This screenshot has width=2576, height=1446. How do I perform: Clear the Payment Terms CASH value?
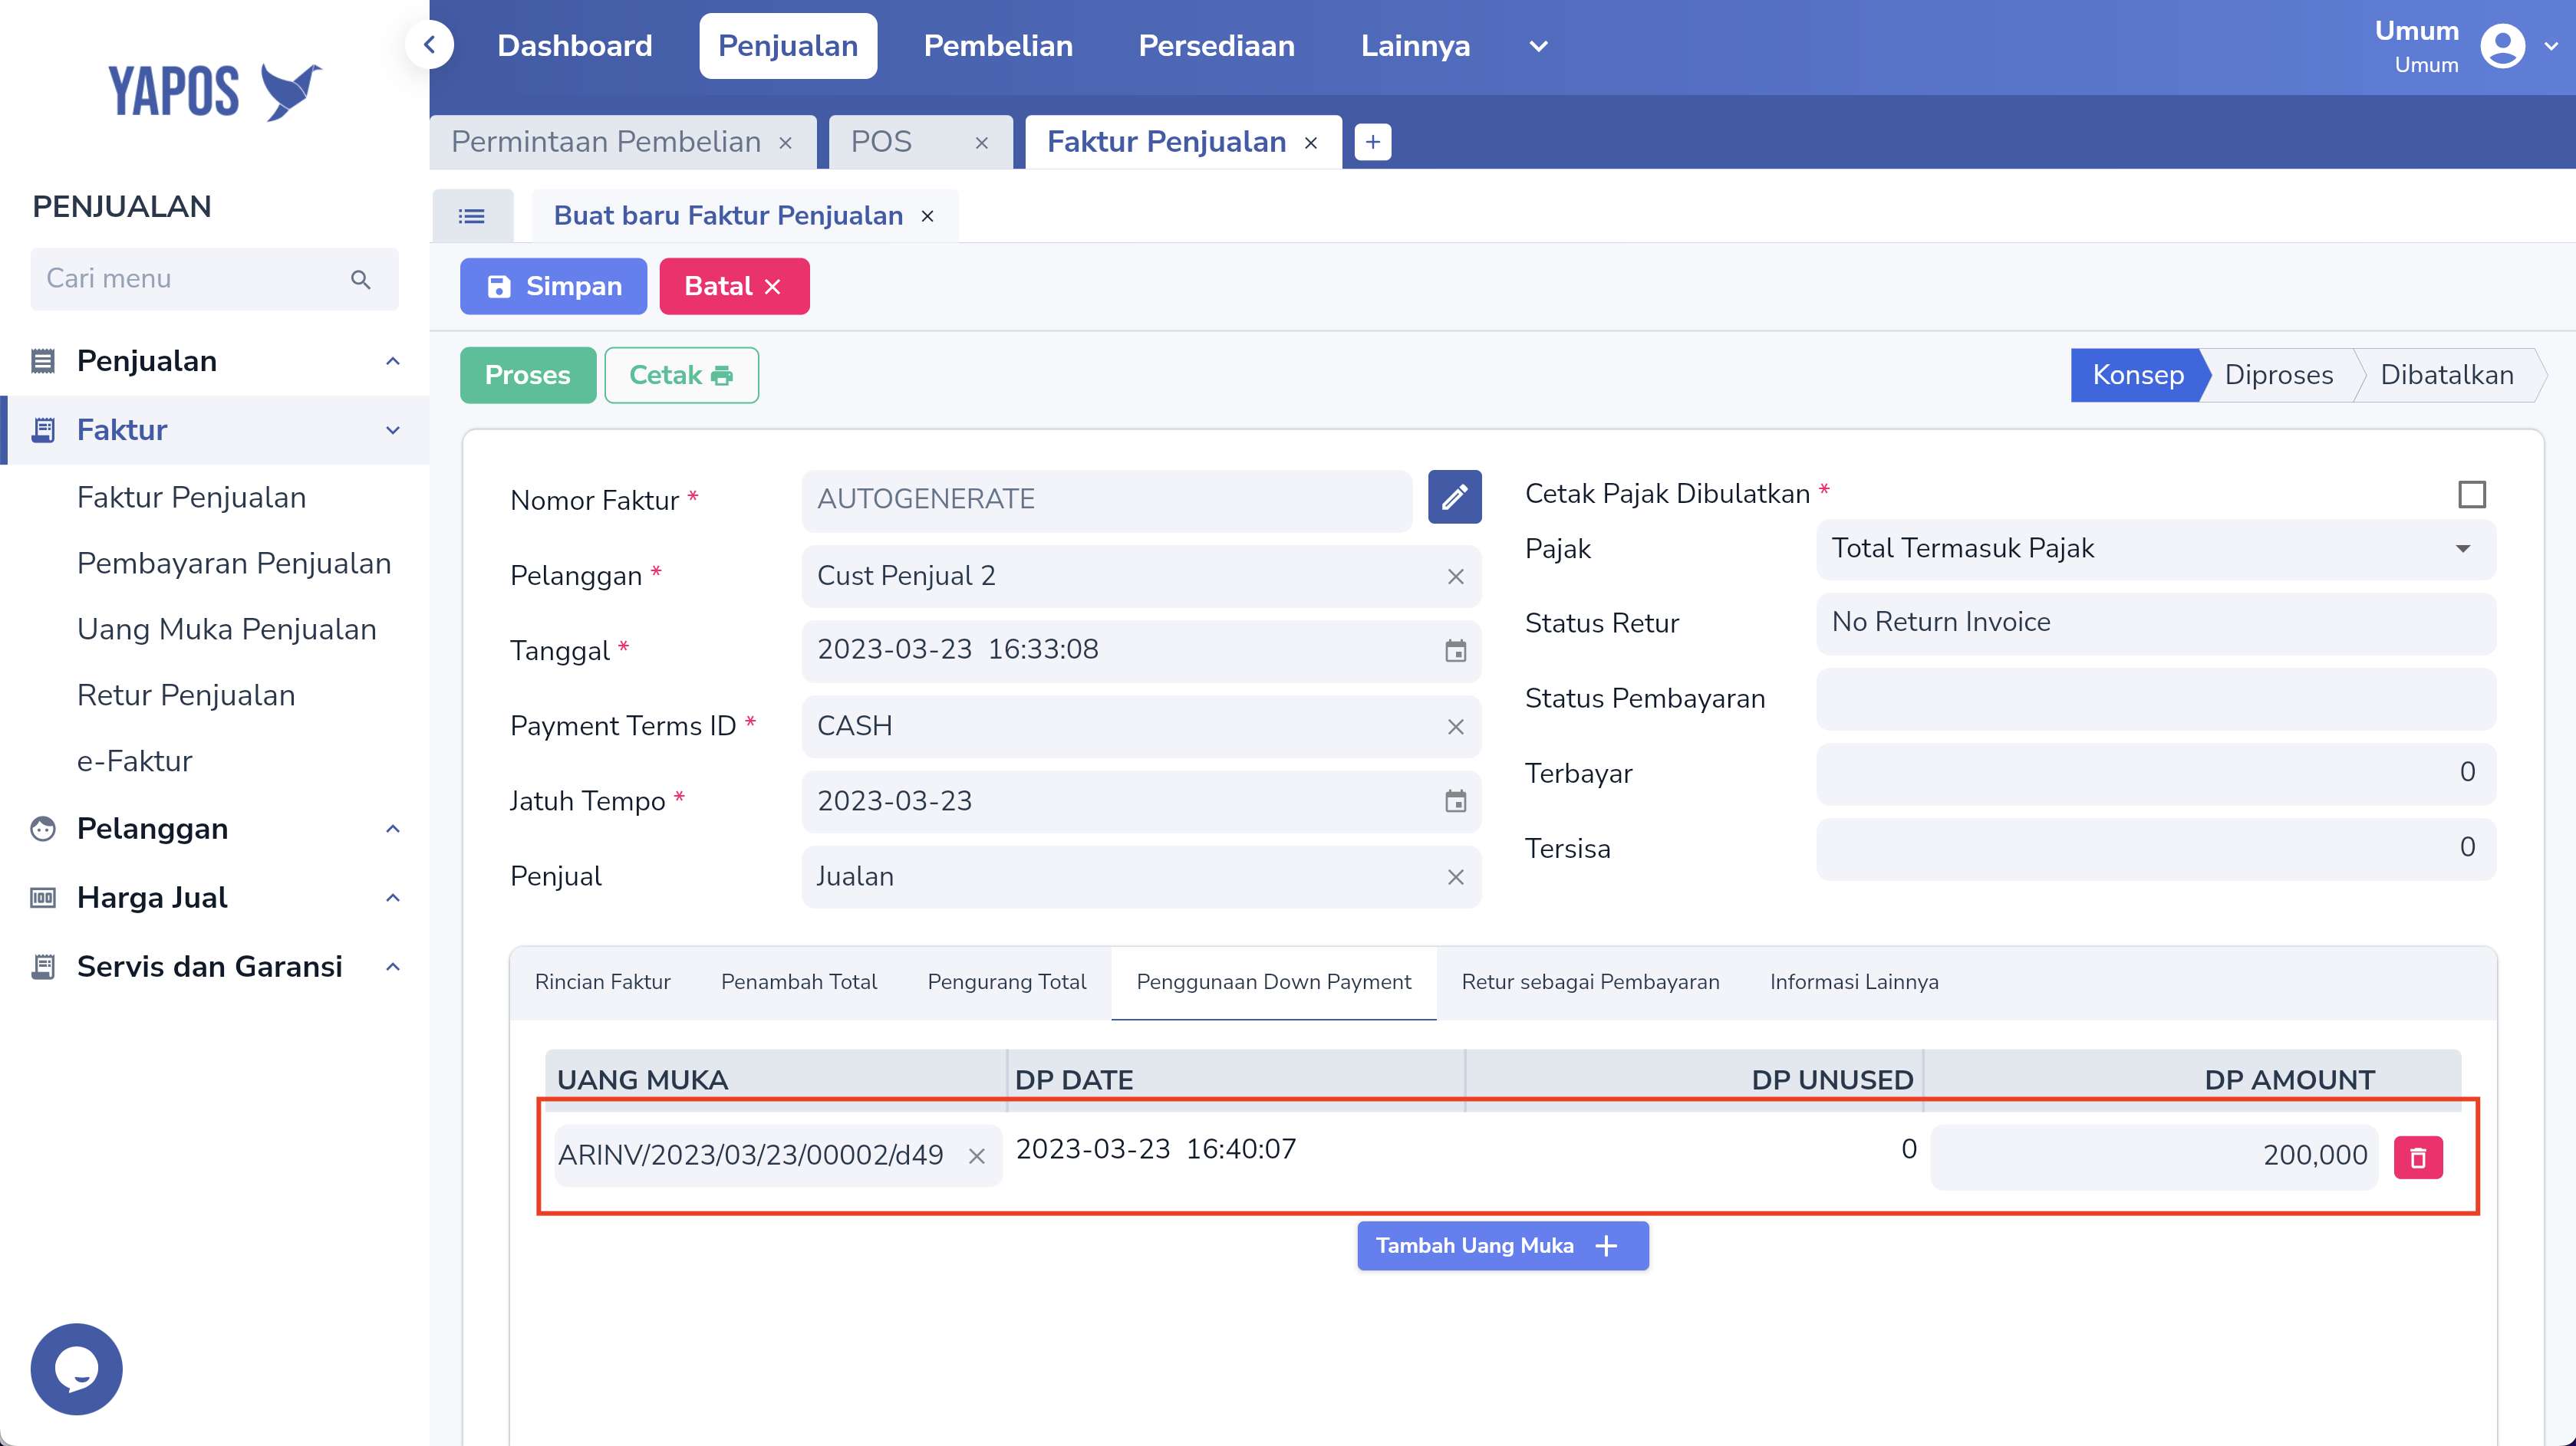point(1455,727)
